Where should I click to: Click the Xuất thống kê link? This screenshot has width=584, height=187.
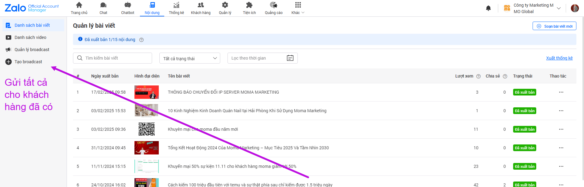click(559, 58)
